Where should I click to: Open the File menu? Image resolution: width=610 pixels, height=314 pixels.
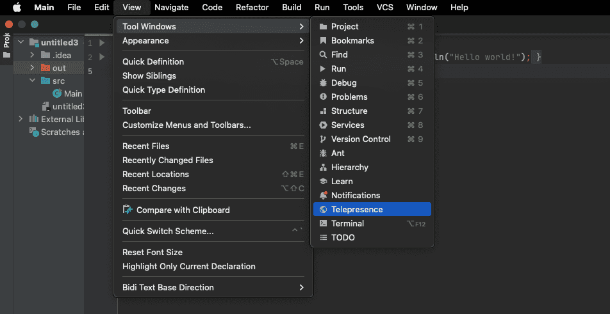(74, 8)
